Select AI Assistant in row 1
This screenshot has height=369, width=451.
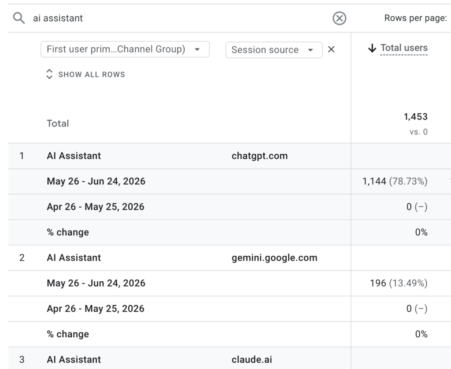(x=74, y=156)
